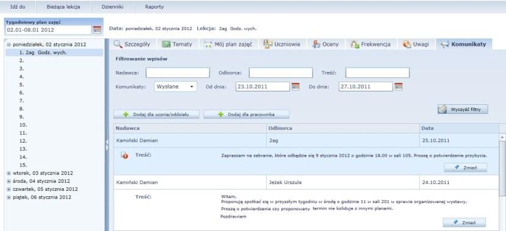Click 'Dodaj dla ucznia/oddziału' button
Image resolution: width=506 pixels, height=231 pixels.
coord(156,115)
